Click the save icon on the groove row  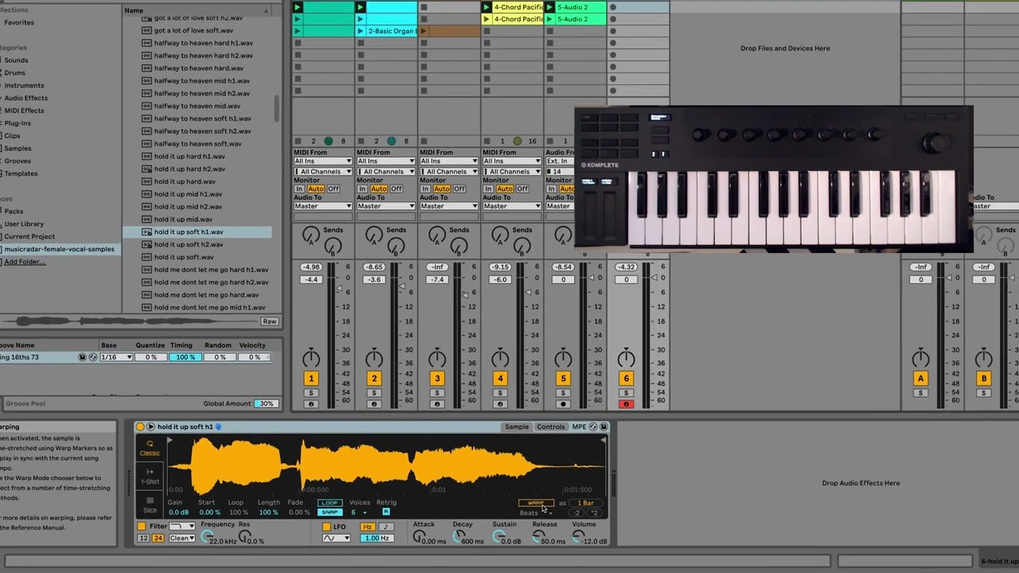[82, 357]
